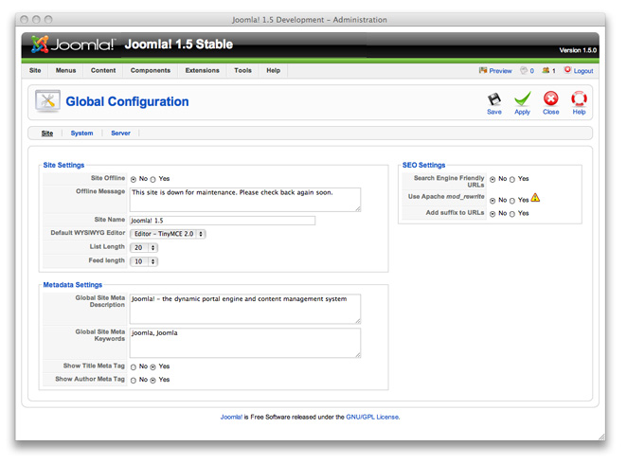Click the Logout icon

coord(568,70)
